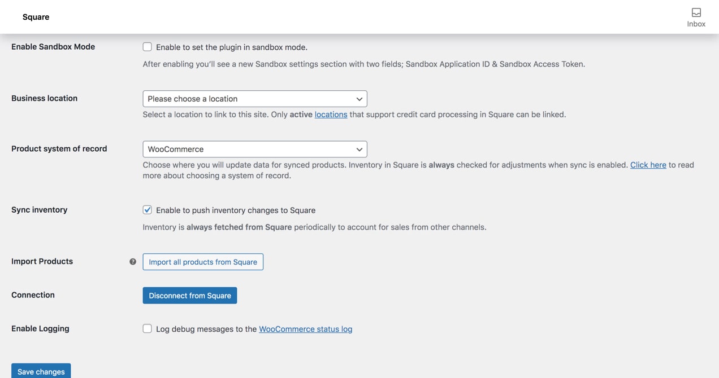
Task: Click the Log debug messages label text
Action: point(206,329)
